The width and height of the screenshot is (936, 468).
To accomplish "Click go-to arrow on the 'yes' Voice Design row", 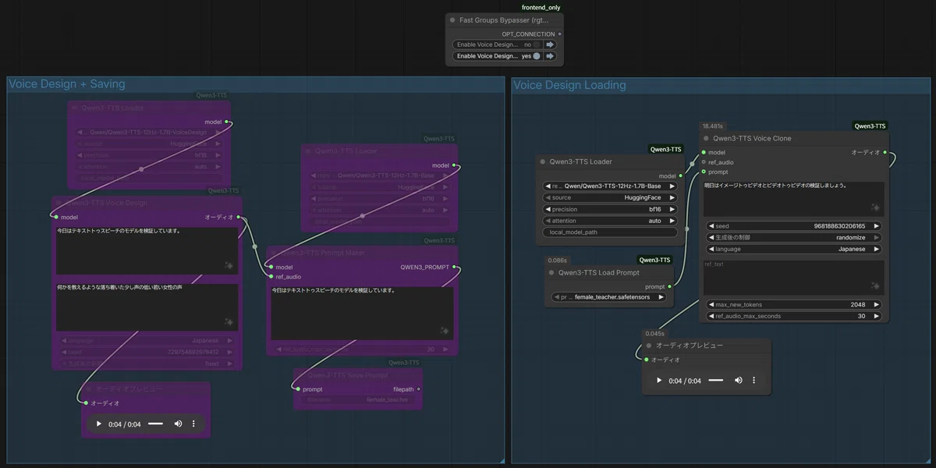I will point(550,56).
